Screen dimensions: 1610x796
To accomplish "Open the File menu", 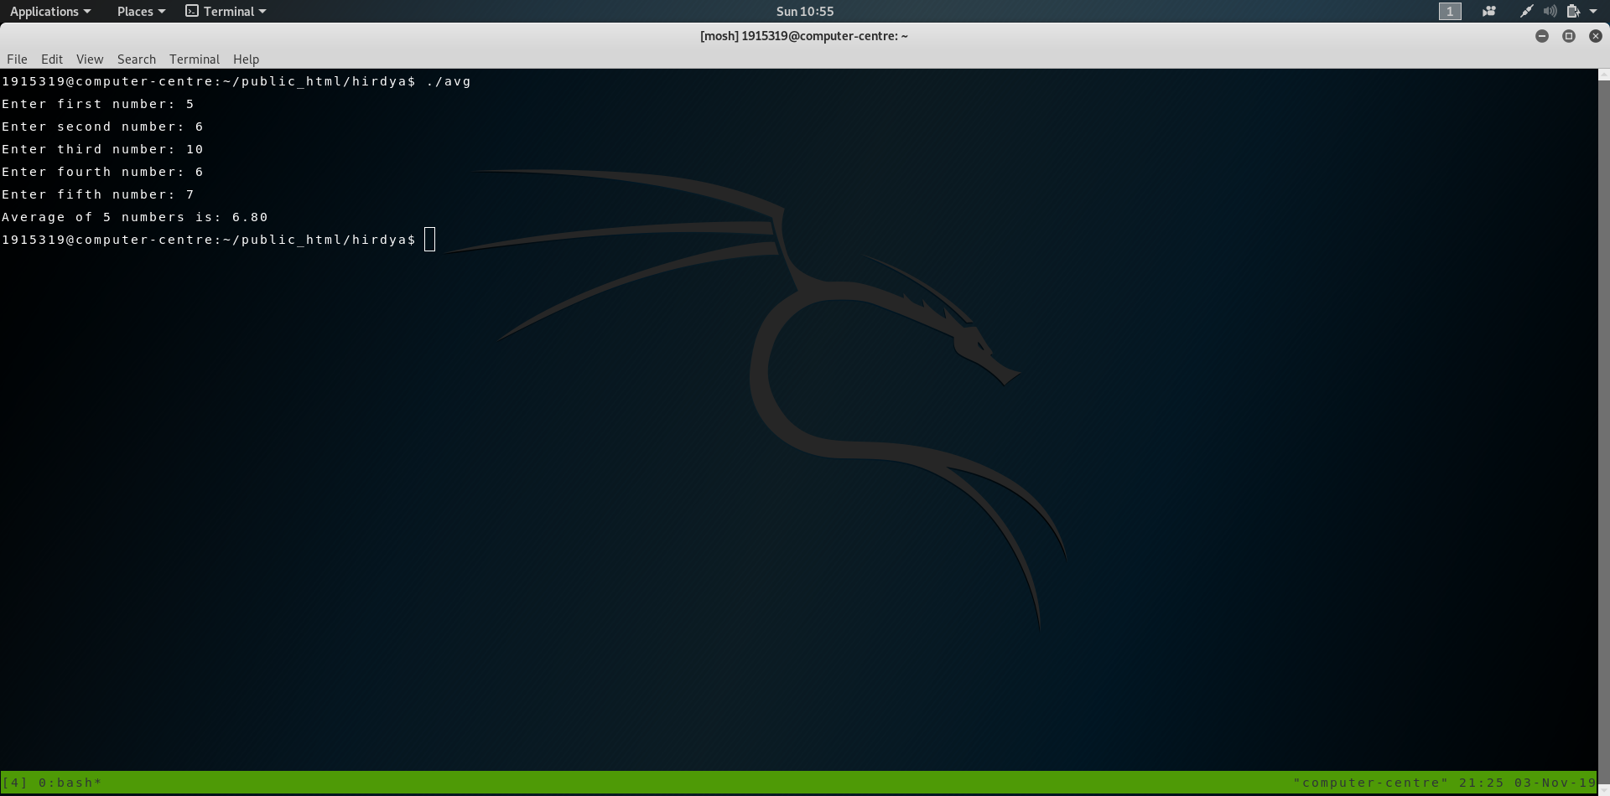I will point(17,59).
